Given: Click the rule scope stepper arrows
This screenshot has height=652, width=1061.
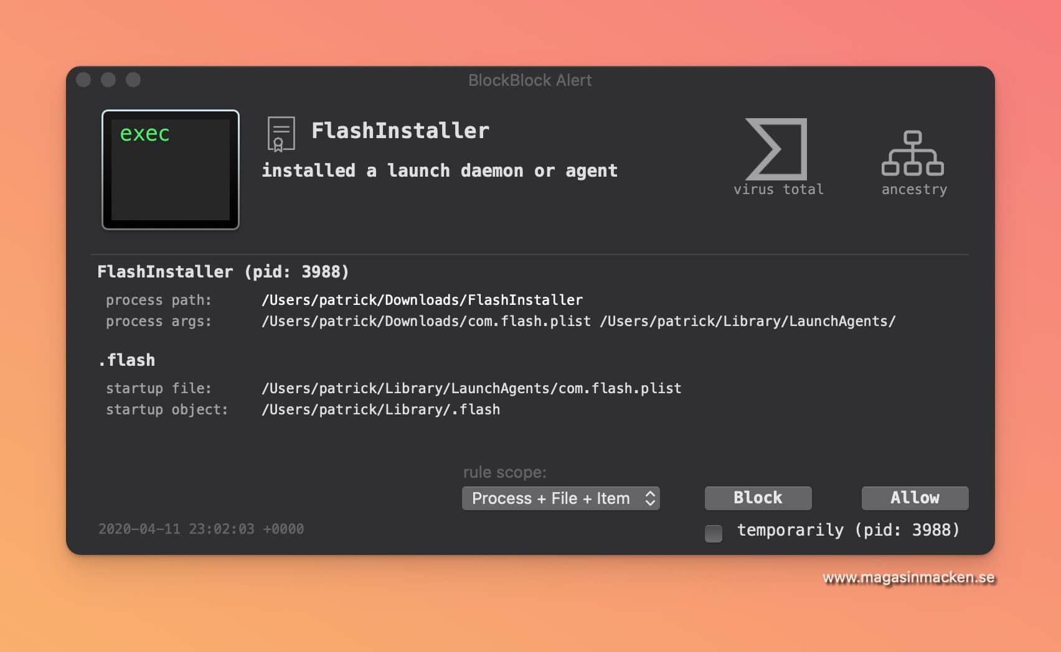Looking at the screenshot, I should 650,498.
